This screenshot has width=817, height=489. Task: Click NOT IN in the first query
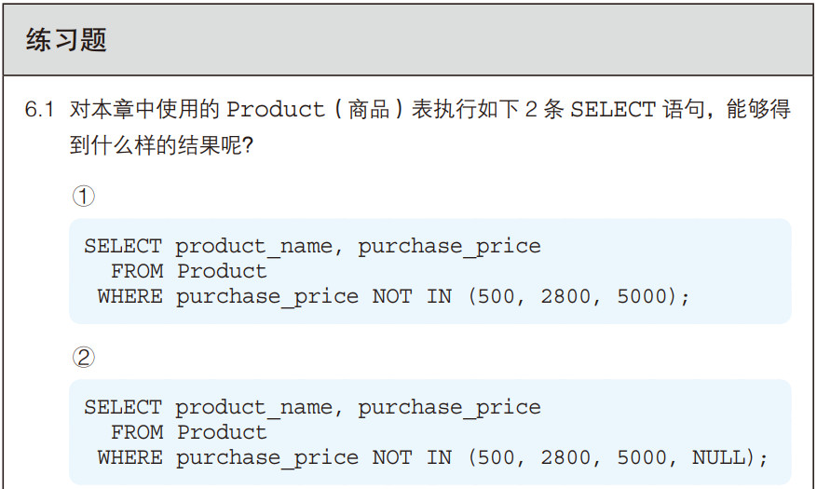tap(412, 296)
